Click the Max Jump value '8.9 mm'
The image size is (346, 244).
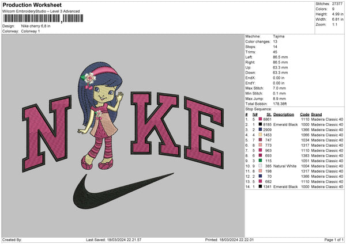tap(279, 98)
